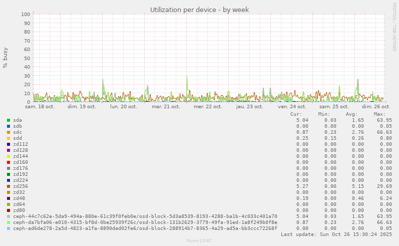The width and height of the screenshot is (399, 246).
Task: Click the 'Max:' column header
Action: click(x=379, y=114)
